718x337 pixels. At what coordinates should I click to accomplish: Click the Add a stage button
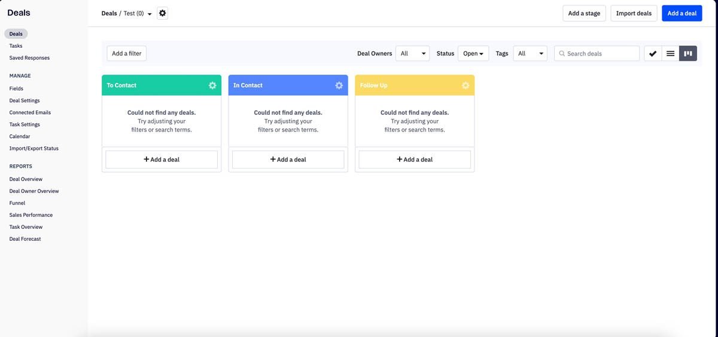pos(584,13)
